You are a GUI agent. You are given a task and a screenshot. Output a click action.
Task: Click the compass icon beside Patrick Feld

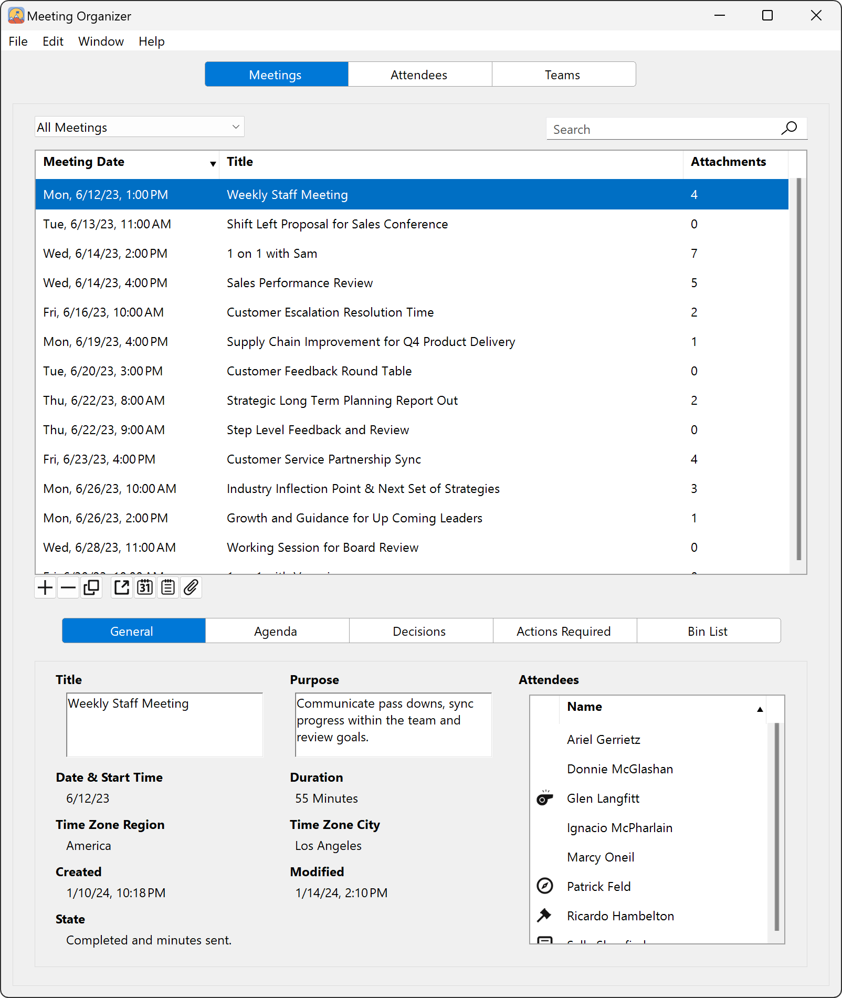coord(545,886)
